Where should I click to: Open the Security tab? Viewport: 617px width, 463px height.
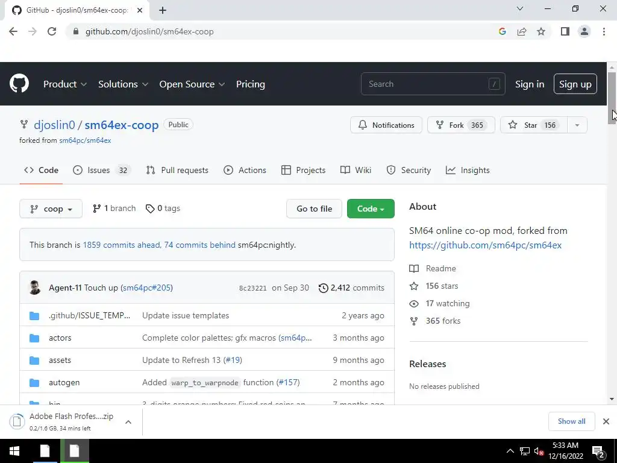[409, 170]
